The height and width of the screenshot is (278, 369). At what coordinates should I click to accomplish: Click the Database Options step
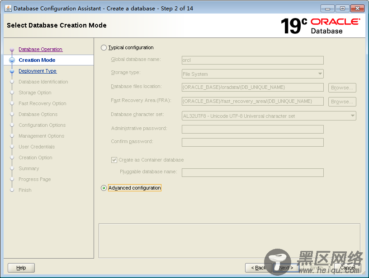tap(38, 114)
